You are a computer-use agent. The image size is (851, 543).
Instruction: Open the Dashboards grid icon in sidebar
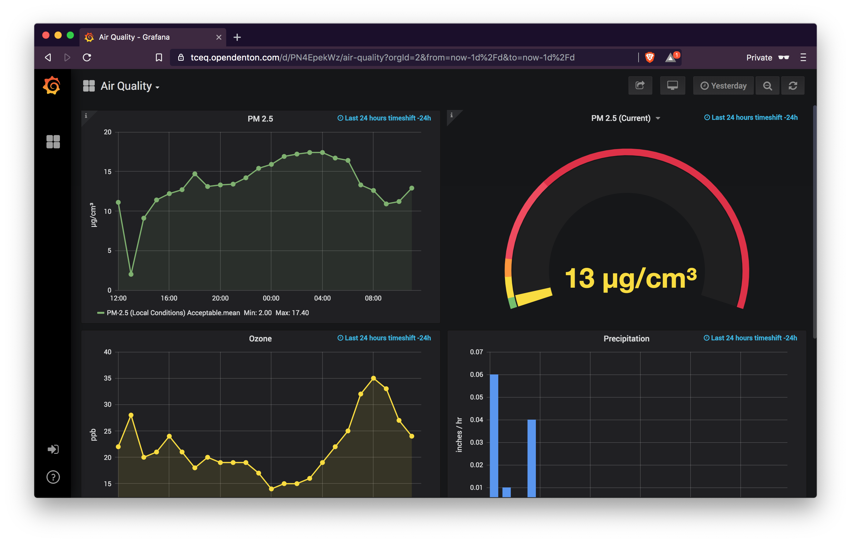(53, 142)
